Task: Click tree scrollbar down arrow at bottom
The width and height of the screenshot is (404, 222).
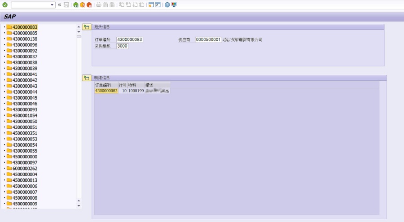Action: tap(79, 206)
